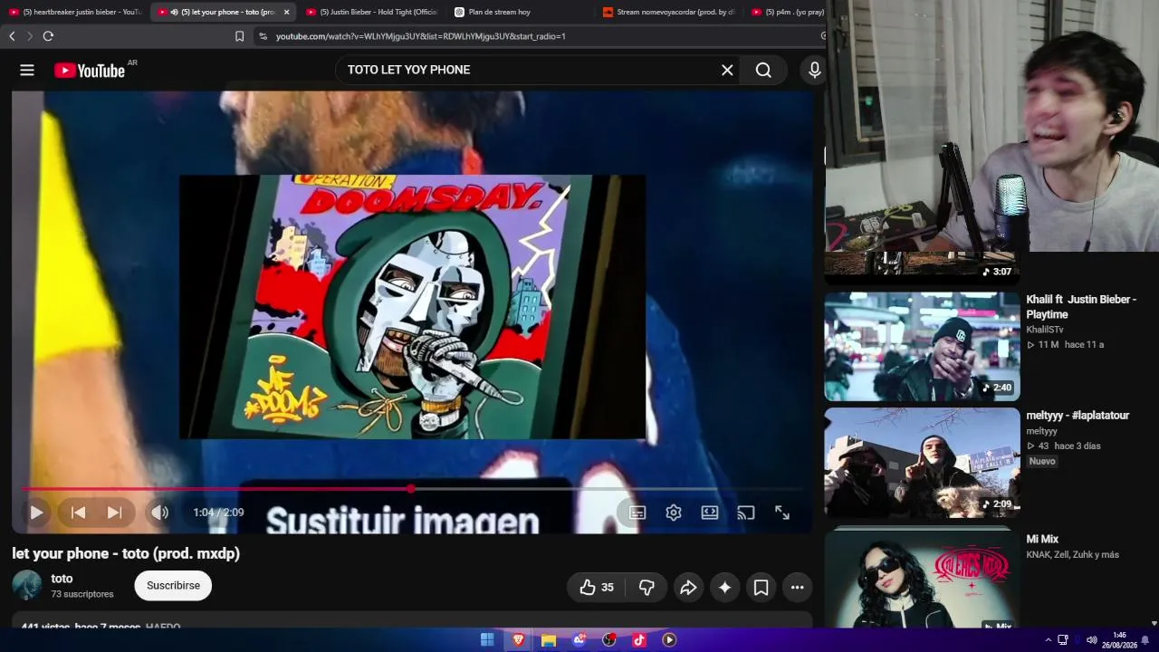Enter fullscreen mode

point(782,513)
